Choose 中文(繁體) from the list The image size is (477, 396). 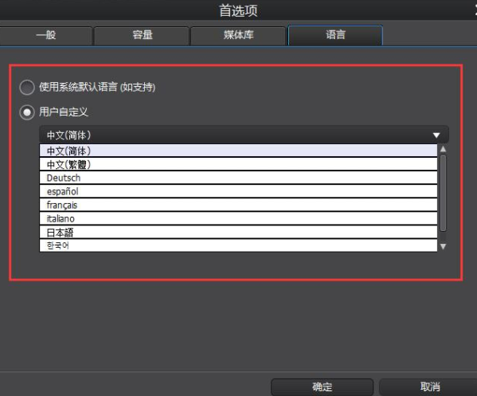point(238,164)
